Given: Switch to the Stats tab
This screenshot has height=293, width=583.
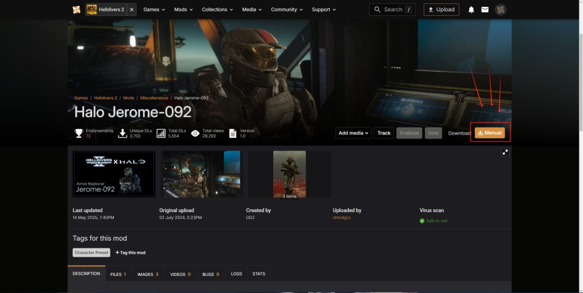Looking at the screenshot, I should coord(259,274).
